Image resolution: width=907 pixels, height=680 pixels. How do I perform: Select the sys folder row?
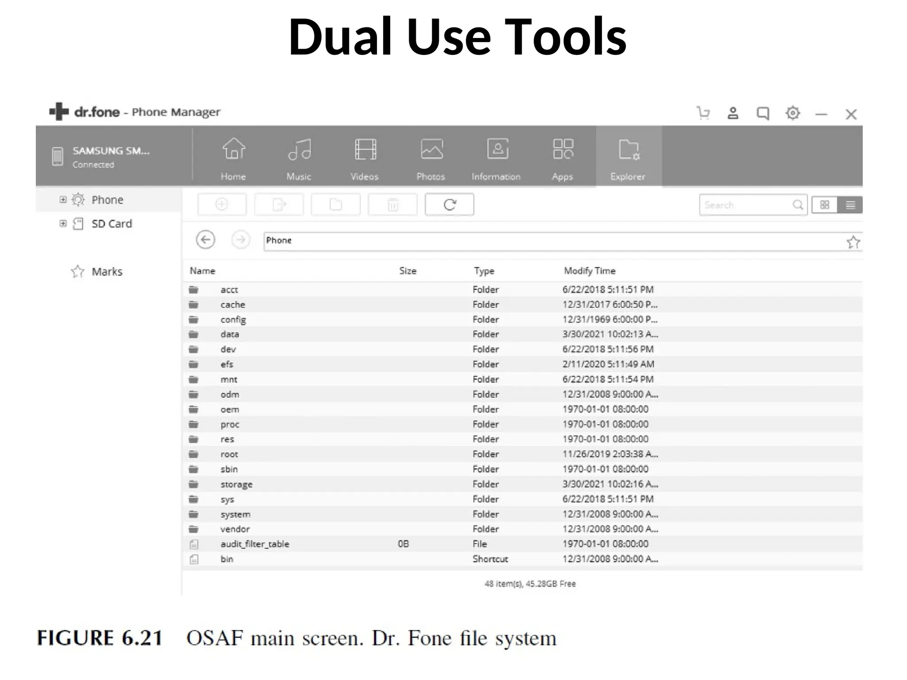coord(523,499)
